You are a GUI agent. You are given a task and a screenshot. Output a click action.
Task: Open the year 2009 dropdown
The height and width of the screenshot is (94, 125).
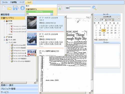coord(113,20)
